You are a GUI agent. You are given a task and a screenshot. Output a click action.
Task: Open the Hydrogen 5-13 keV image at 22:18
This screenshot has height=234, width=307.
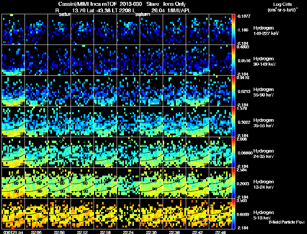105,214
